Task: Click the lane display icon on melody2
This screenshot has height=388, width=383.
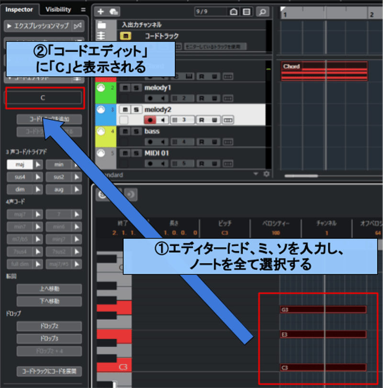Action: pos(228,120)
